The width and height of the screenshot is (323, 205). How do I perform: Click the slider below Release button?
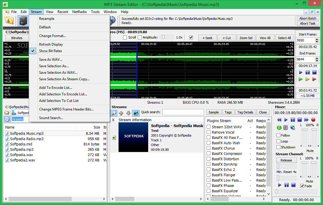pyautogui.click(x=286, y=166)
